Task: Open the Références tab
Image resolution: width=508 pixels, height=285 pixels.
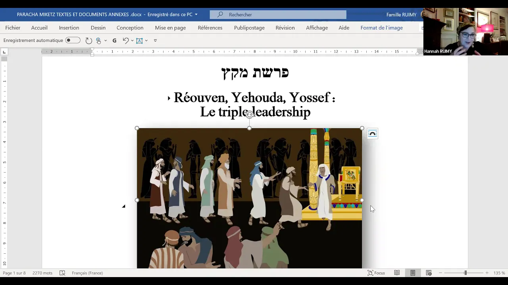Action: click(210, 28)
